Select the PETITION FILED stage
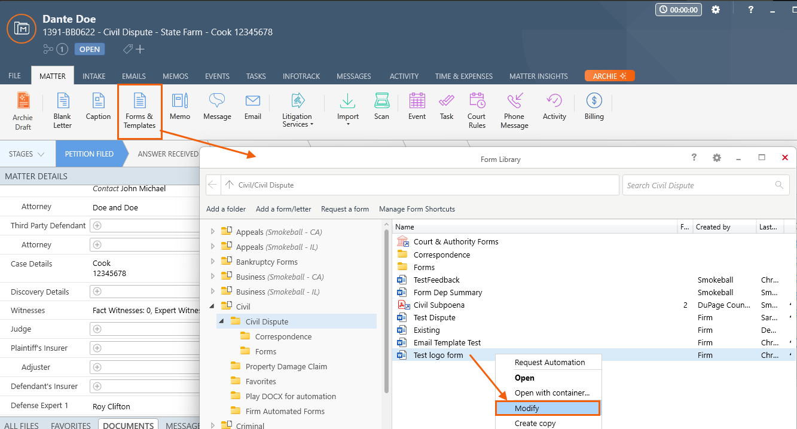The image size is (797, 429). 89,154
